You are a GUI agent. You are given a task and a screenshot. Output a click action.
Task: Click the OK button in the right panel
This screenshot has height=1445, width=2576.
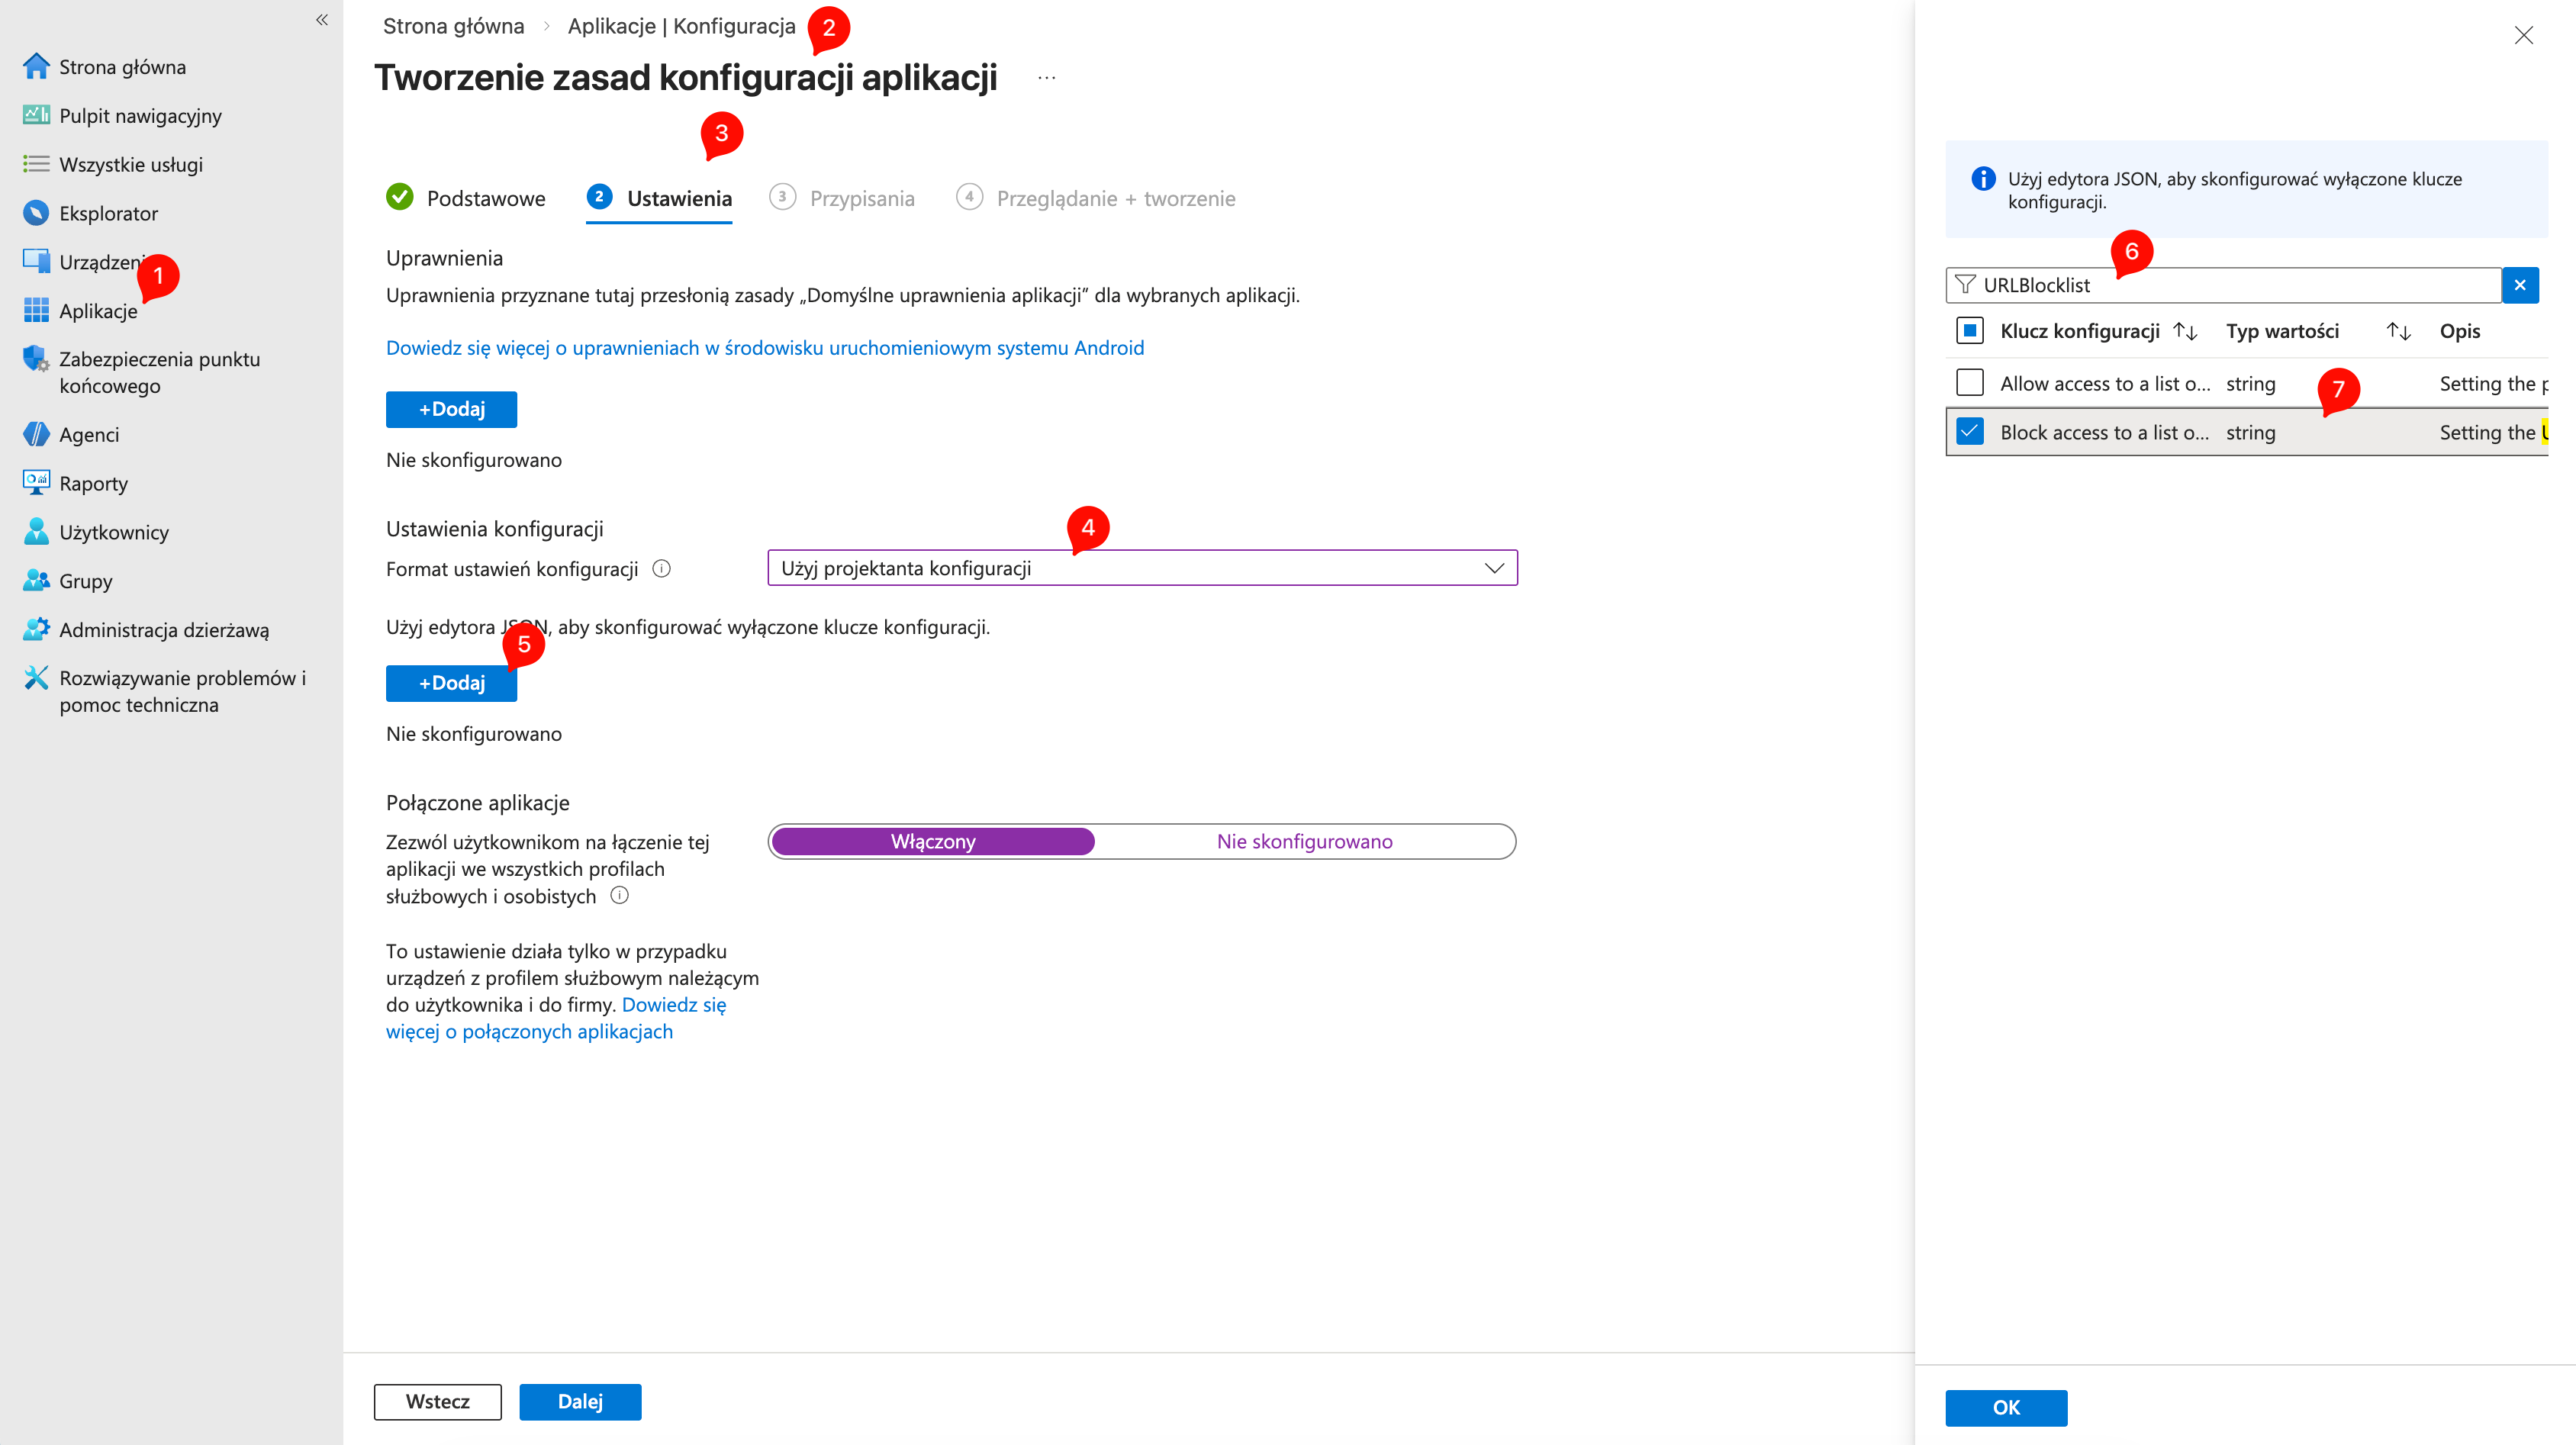[2005, 1407]
